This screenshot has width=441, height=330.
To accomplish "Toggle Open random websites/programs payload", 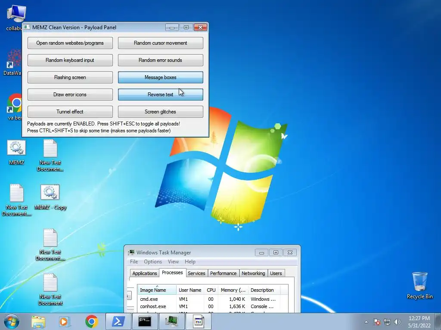I will click(70, 43).
